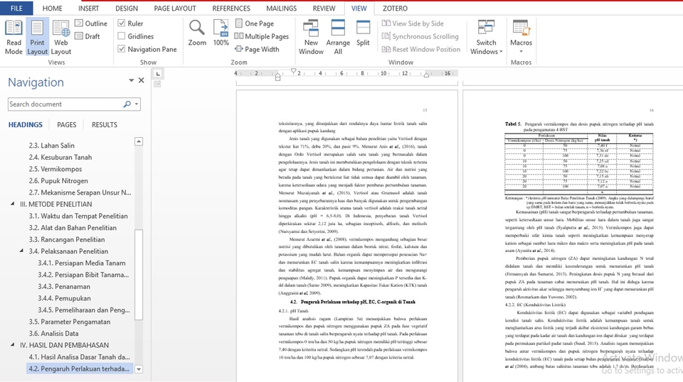The image size is (683, 382).
Task: Go to 3.4.1. Persiapan Media Tanam
Action: coord(81,263)
